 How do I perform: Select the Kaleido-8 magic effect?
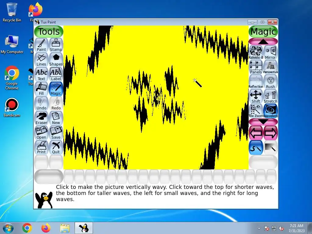(x=256, y=52)
